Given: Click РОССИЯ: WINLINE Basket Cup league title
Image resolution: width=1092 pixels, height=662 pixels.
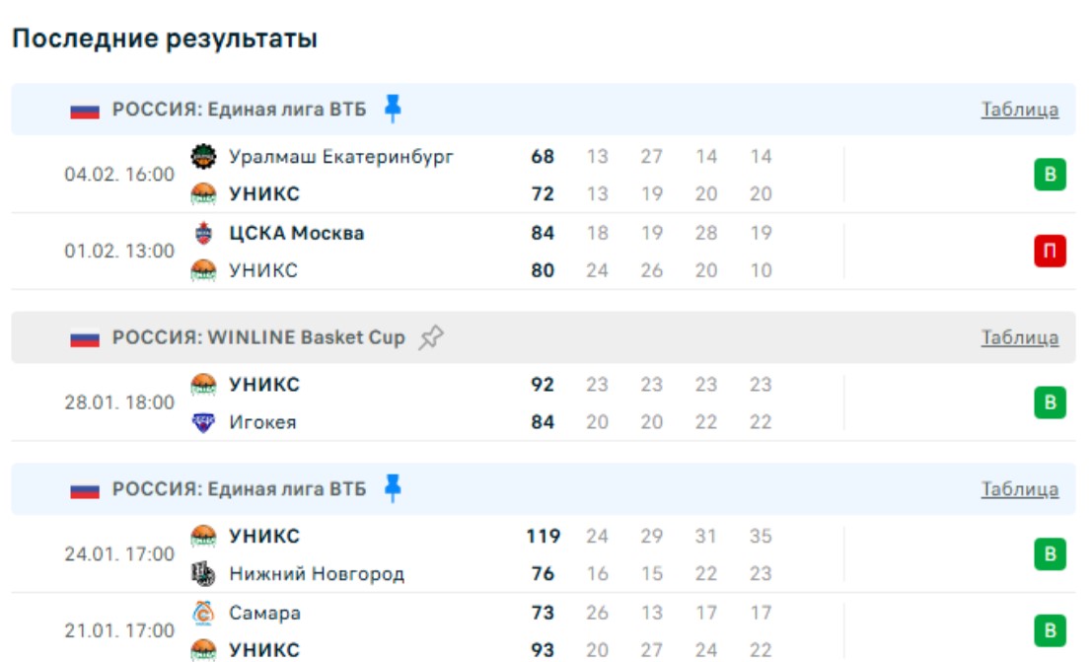Looking at the screenshot, I should (258, 337).
